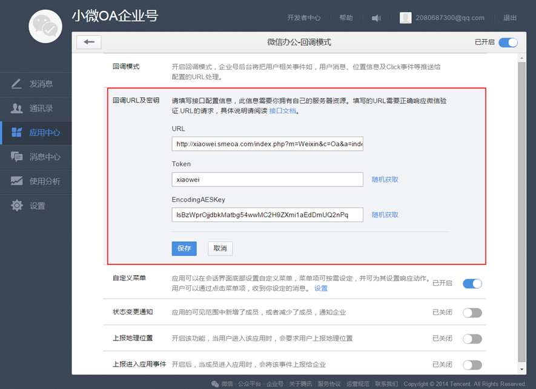Open the 公众平台 footer link
The width and height of the screenshot is (536, 389).
[249, 384]
